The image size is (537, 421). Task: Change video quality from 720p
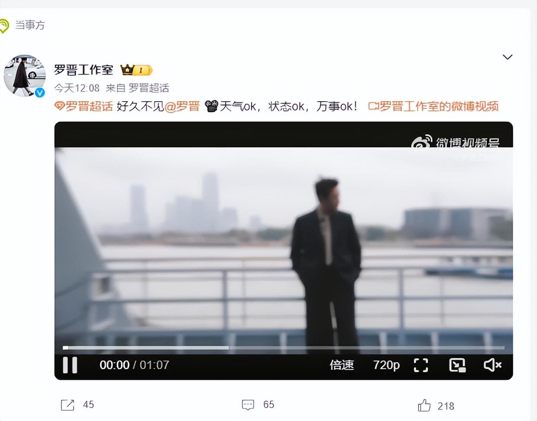(x=386, y=365)
